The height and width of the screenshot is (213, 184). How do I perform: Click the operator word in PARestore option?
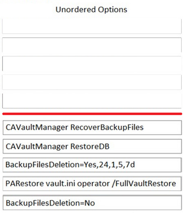point(93,184)
